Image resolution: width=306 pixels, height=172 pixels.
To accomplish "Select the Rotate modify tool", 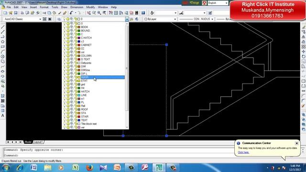I will coord(304,56).
